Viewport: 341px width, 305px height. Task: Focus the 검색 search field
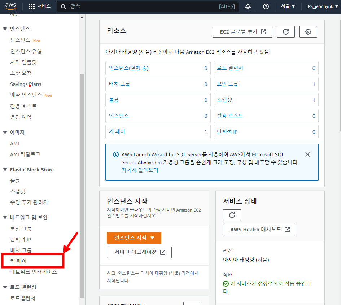[x=148, y=6]
